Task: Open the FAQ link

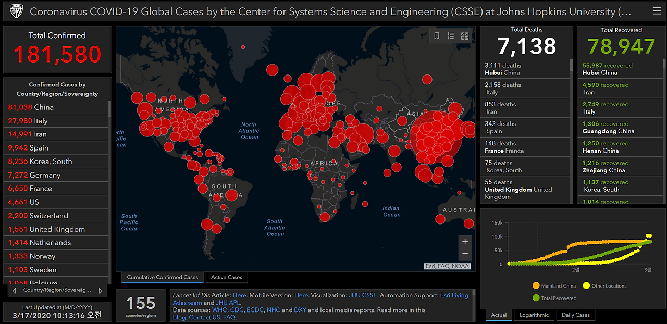Action: click(229, 317)
